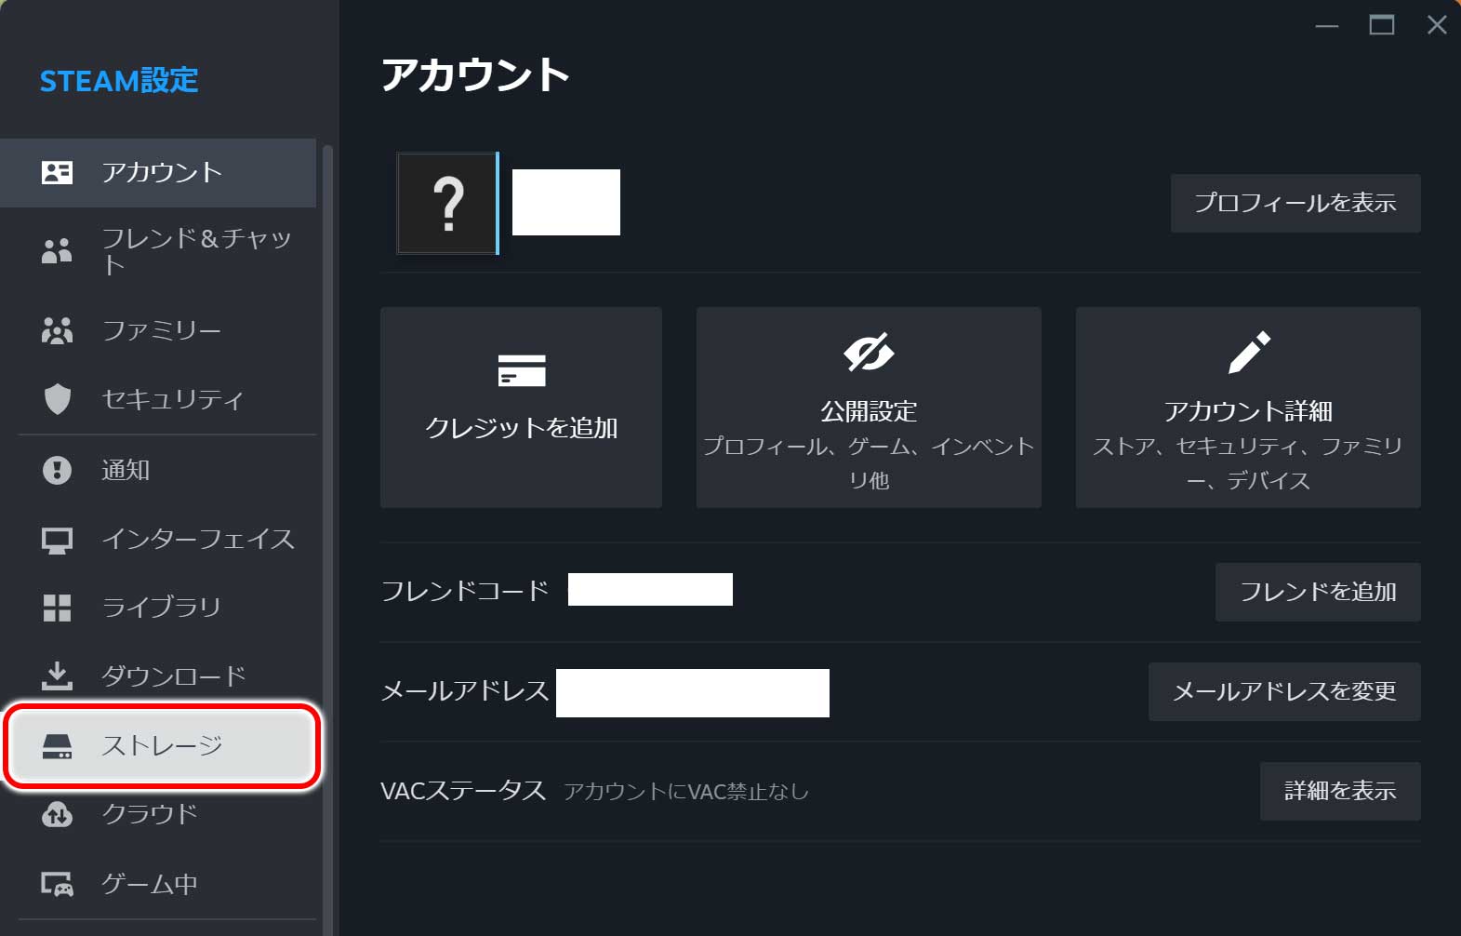Screen dimensions: 1461x936
Task: Close the Steam settings window
Action: point(1437,25)
